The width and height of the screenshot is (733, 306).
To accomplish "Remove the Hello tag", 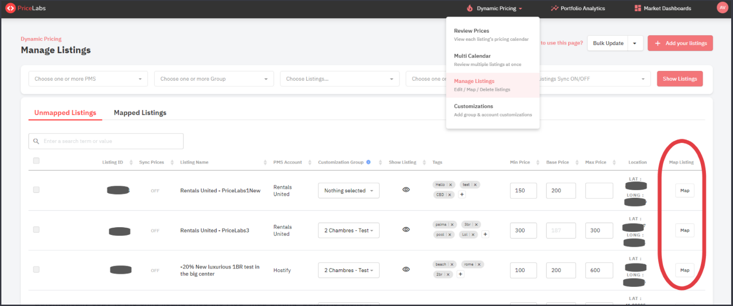I will point(451,185).
